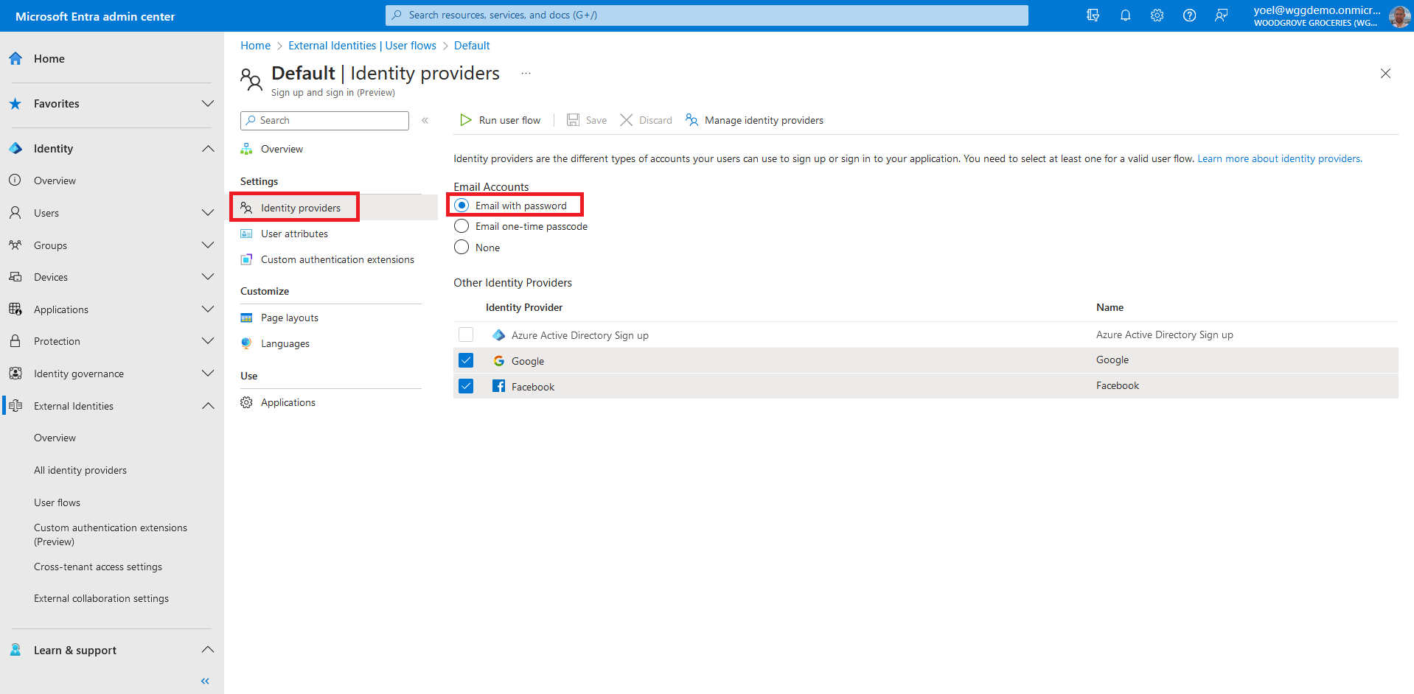The image size is (1414, 694).
Task: Click Manage identity providers button
Action: tap(754, 120)
